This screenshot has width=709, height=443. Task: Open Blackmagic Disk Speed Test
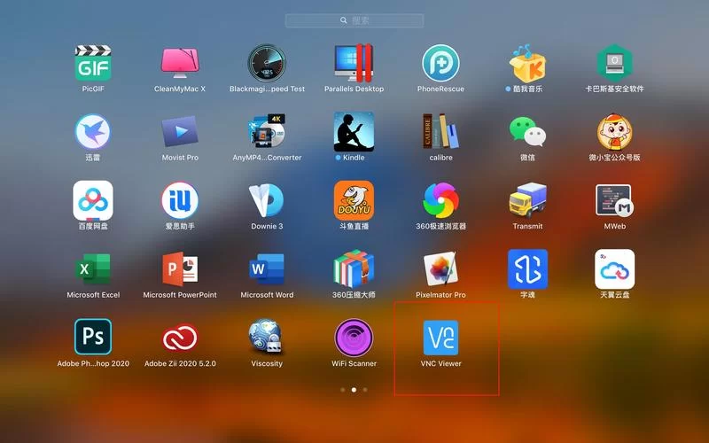pos(267,63)
